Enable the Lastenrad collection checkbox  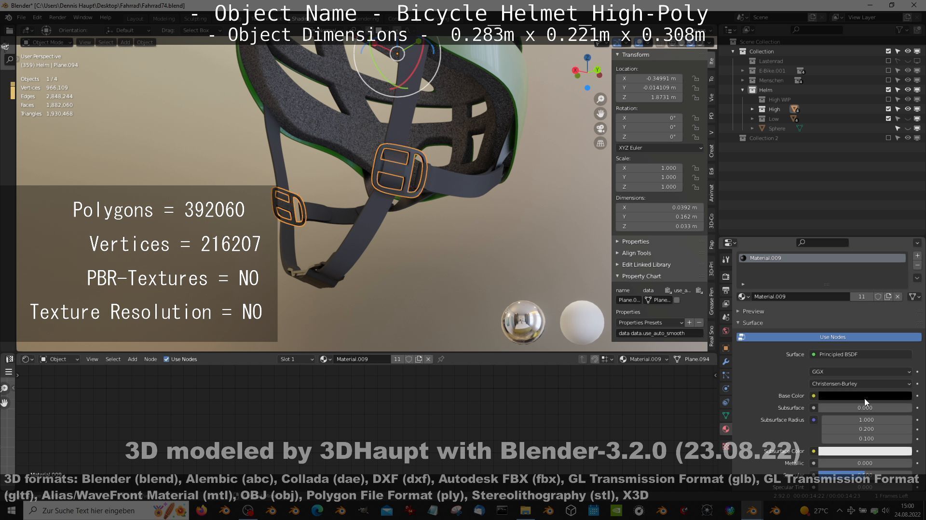pos(888,61)
